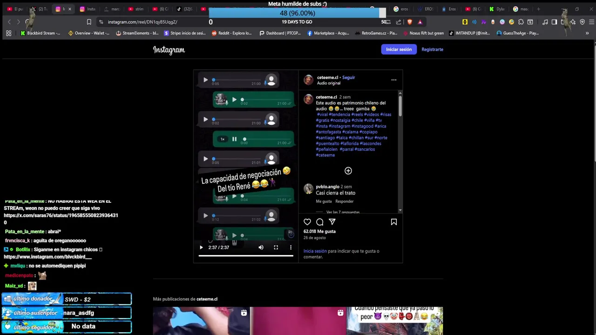Open the extensions puzzle-piece icon
This screenshot has height=335, width=596.
521,22
